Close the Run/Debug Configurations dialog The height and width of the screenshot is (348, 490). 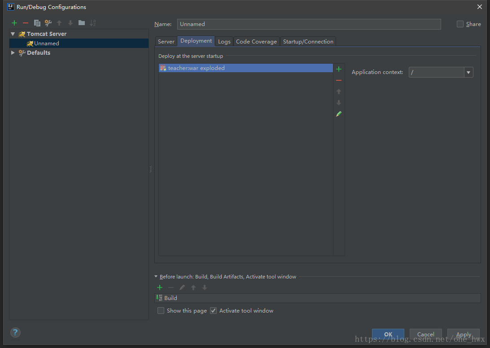click(479, 7)
